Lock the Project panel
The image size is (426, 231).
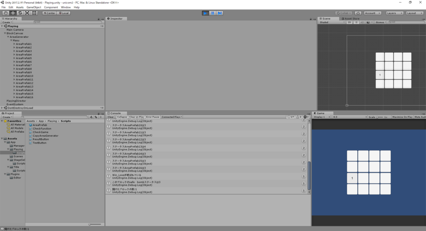99,114
